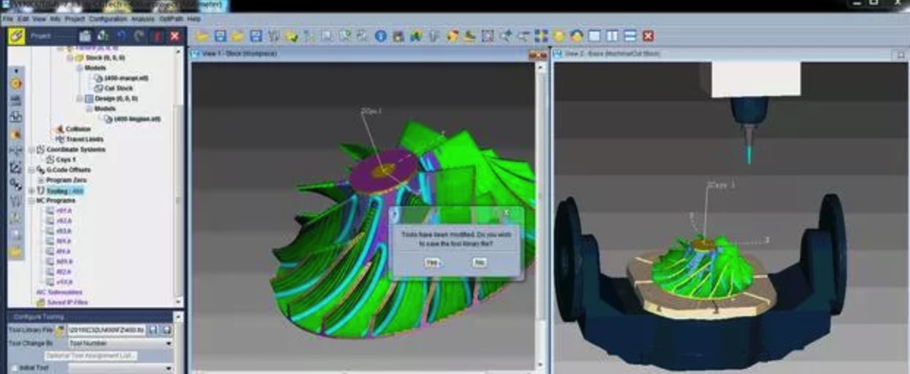Open the Configuration menu
Image resolution: width=910 pixels, height=374 pixels.
coord(108,18)
